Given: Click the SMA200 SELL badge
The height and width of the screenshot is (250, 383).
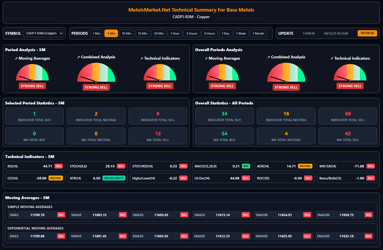Looking at the screenshot, I should click(x=369, y=215).
